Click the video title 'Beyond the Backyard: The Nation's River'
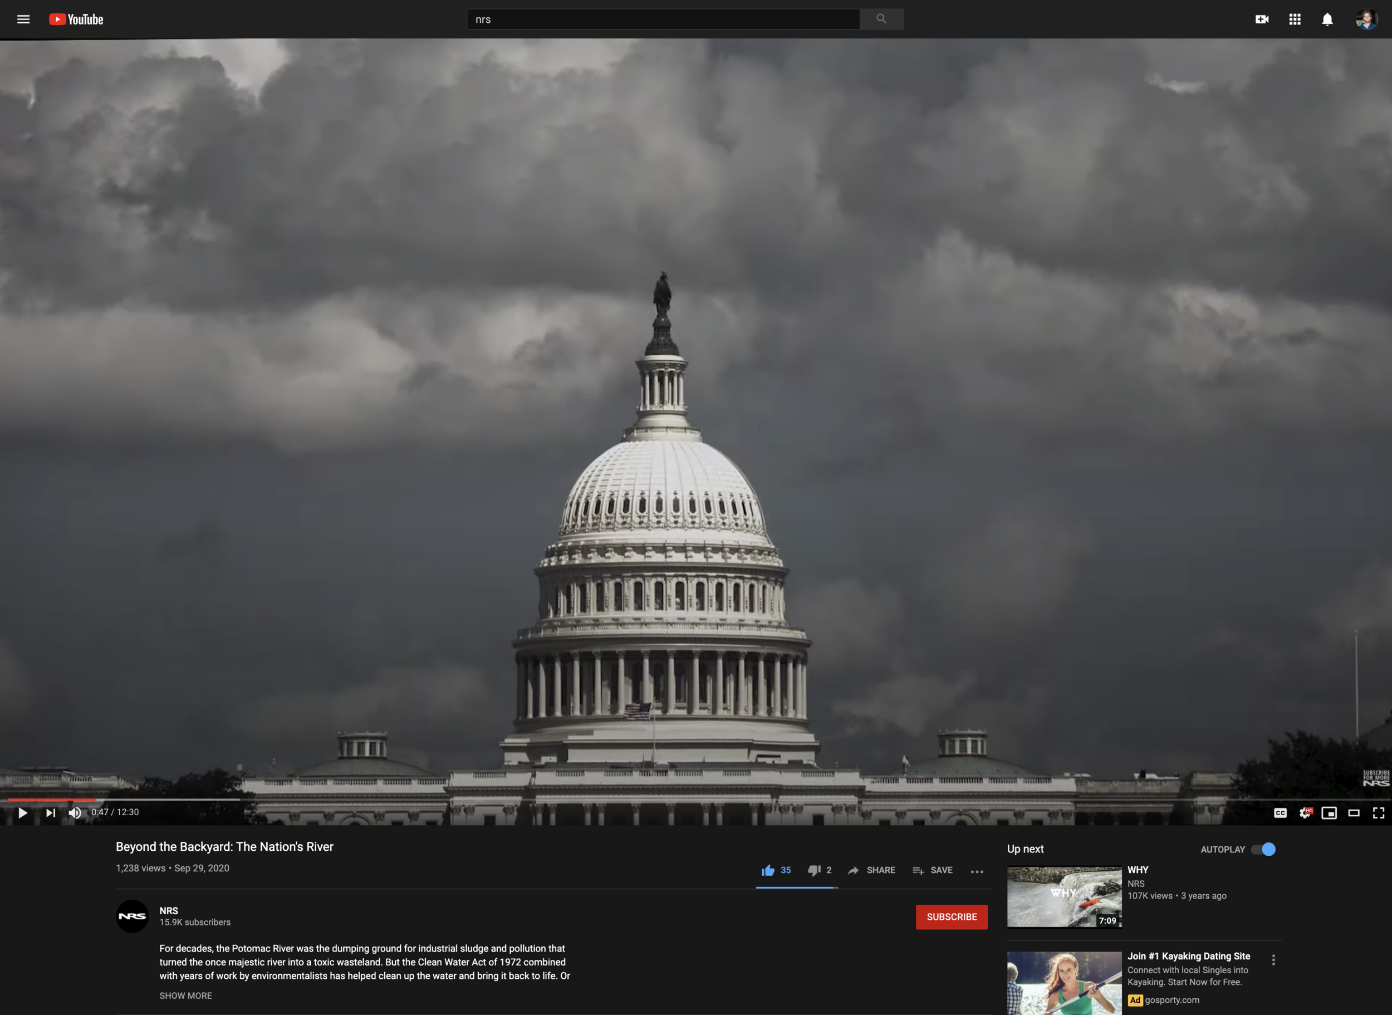The image size is (1392, 1015). [x=225, y=847]
